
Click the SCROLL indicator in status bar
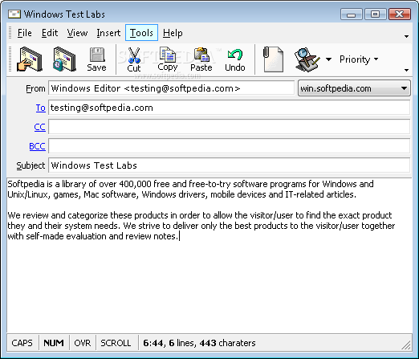[116, 343]
